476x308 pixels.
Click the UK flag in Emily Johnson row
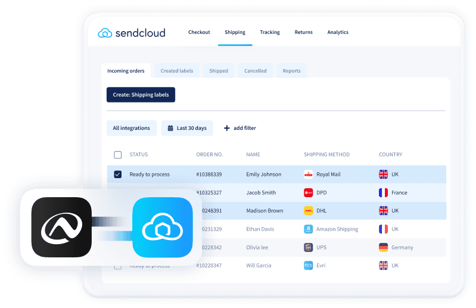point(383,174)
